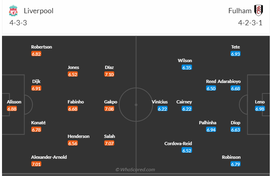This screenshot has width=271, height=176.
Task: Click Díaz's 7.10 rating badge
Action: pyautogui.click(x=109, y=74)
